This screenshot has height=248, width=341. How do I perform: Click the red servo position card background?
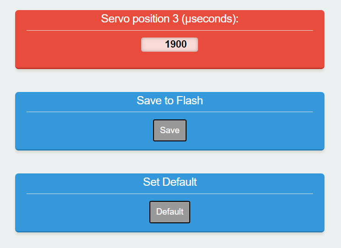tap(69, 50)
